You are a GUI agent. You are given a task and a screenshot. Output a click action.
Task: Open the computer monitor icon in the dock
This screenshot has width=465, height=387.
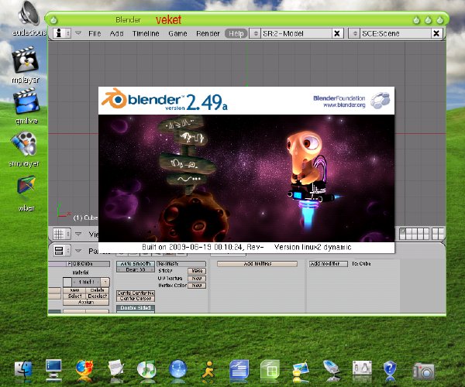(53, 369)
